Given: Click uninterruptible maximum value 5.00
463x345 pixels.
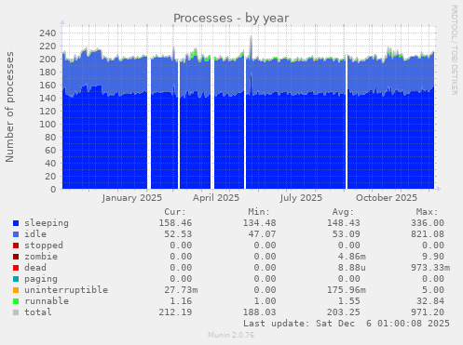Looking at the screenshot, I should (x=433, y=290).
